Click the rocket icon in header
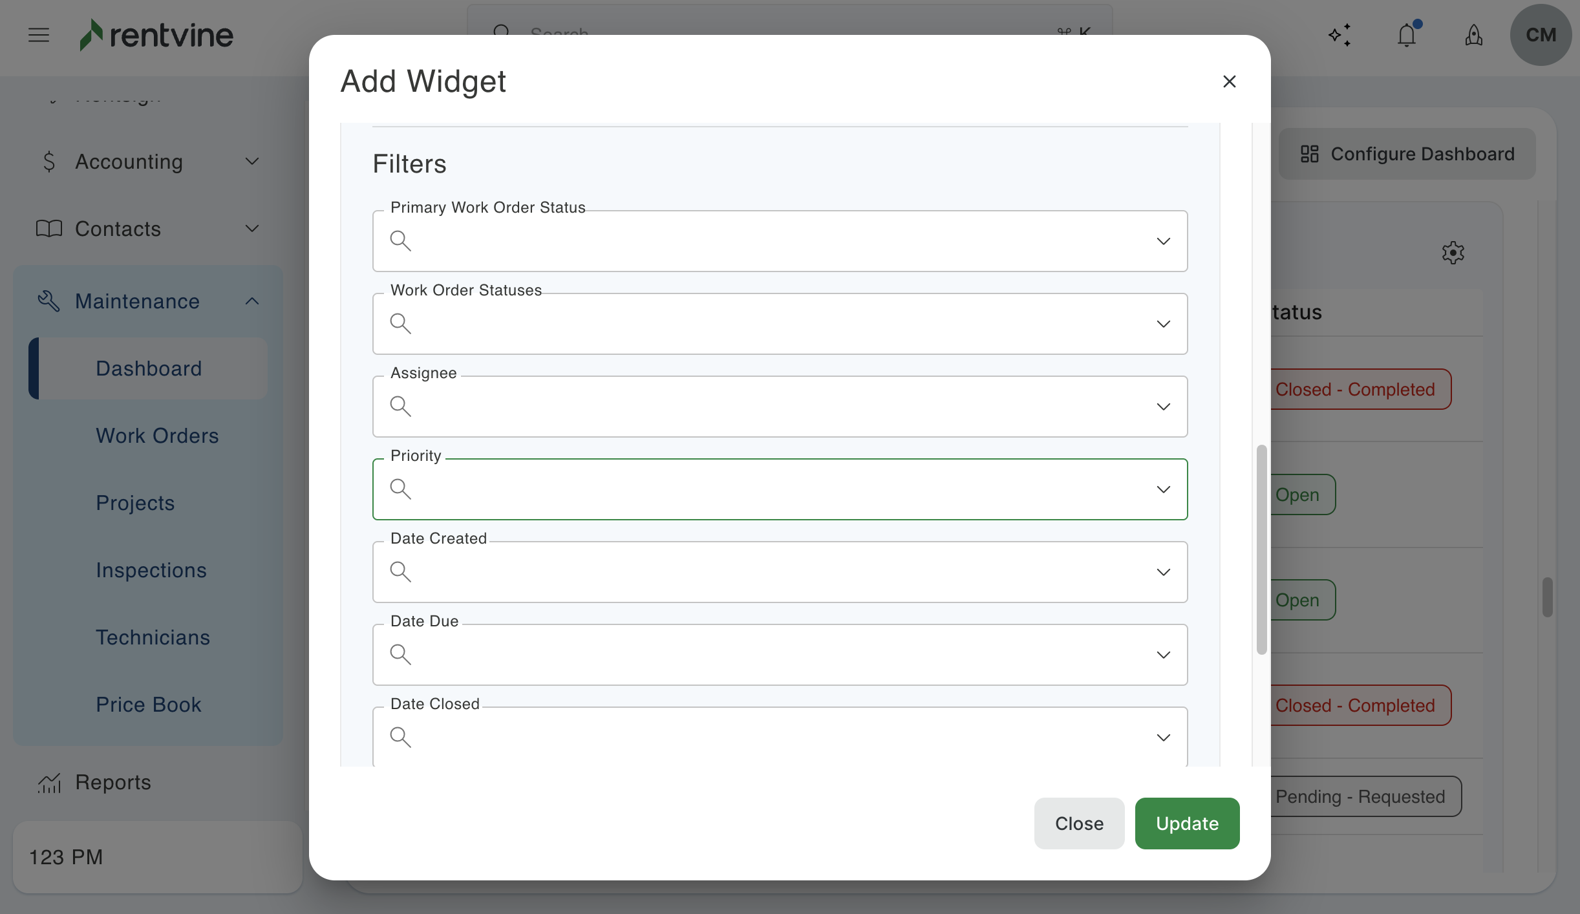The width and height of the screenshot is (1580, 914). point(1473,35)
